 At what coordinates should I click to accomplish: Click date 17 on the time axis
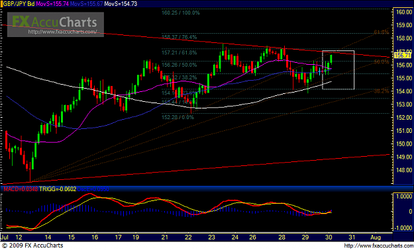coord(118,237)
